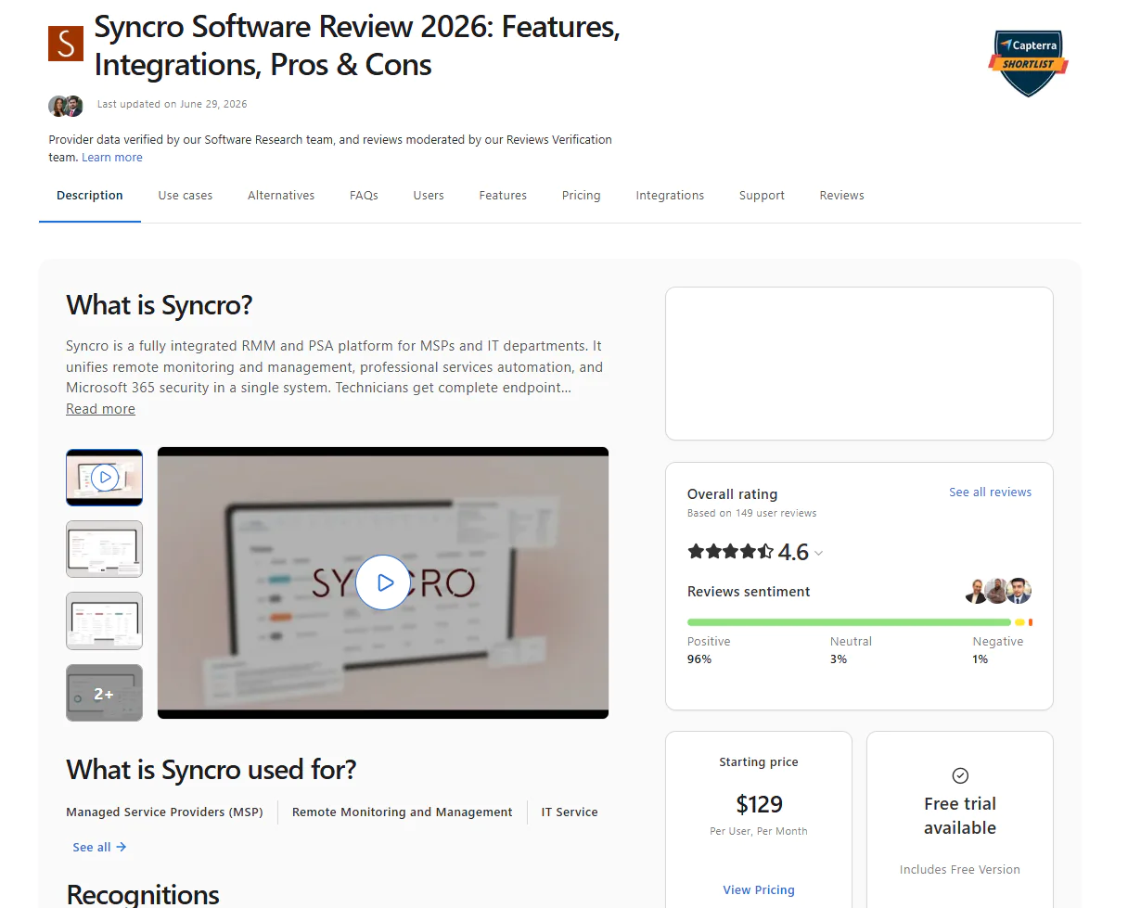Click the IT Service category
This screenshot has width=1128, height=908.
click(570, 812)
